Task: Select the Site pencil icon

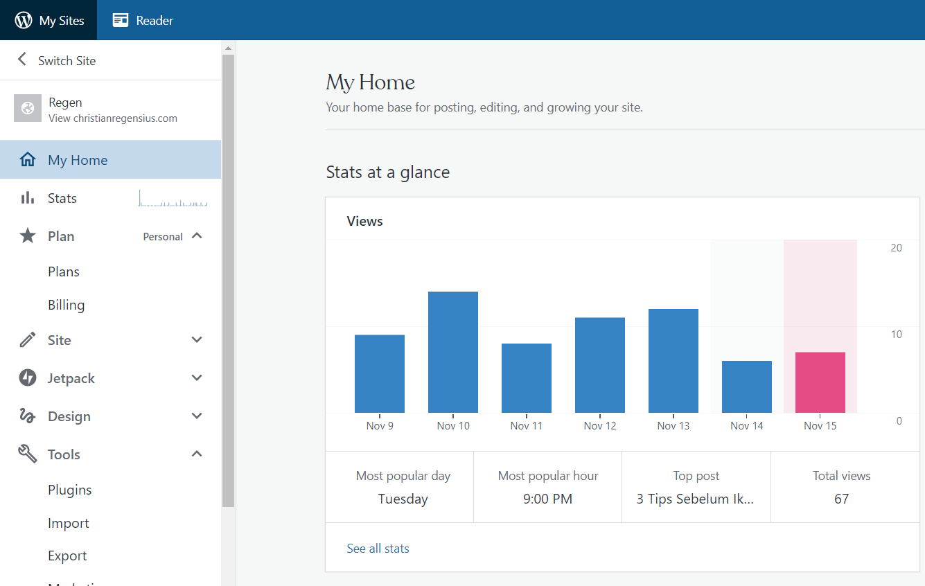Action: click(28, 340)
